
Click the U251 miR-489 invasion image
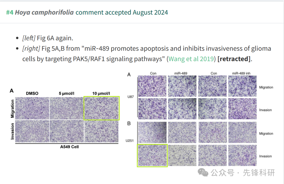(182, 155)
